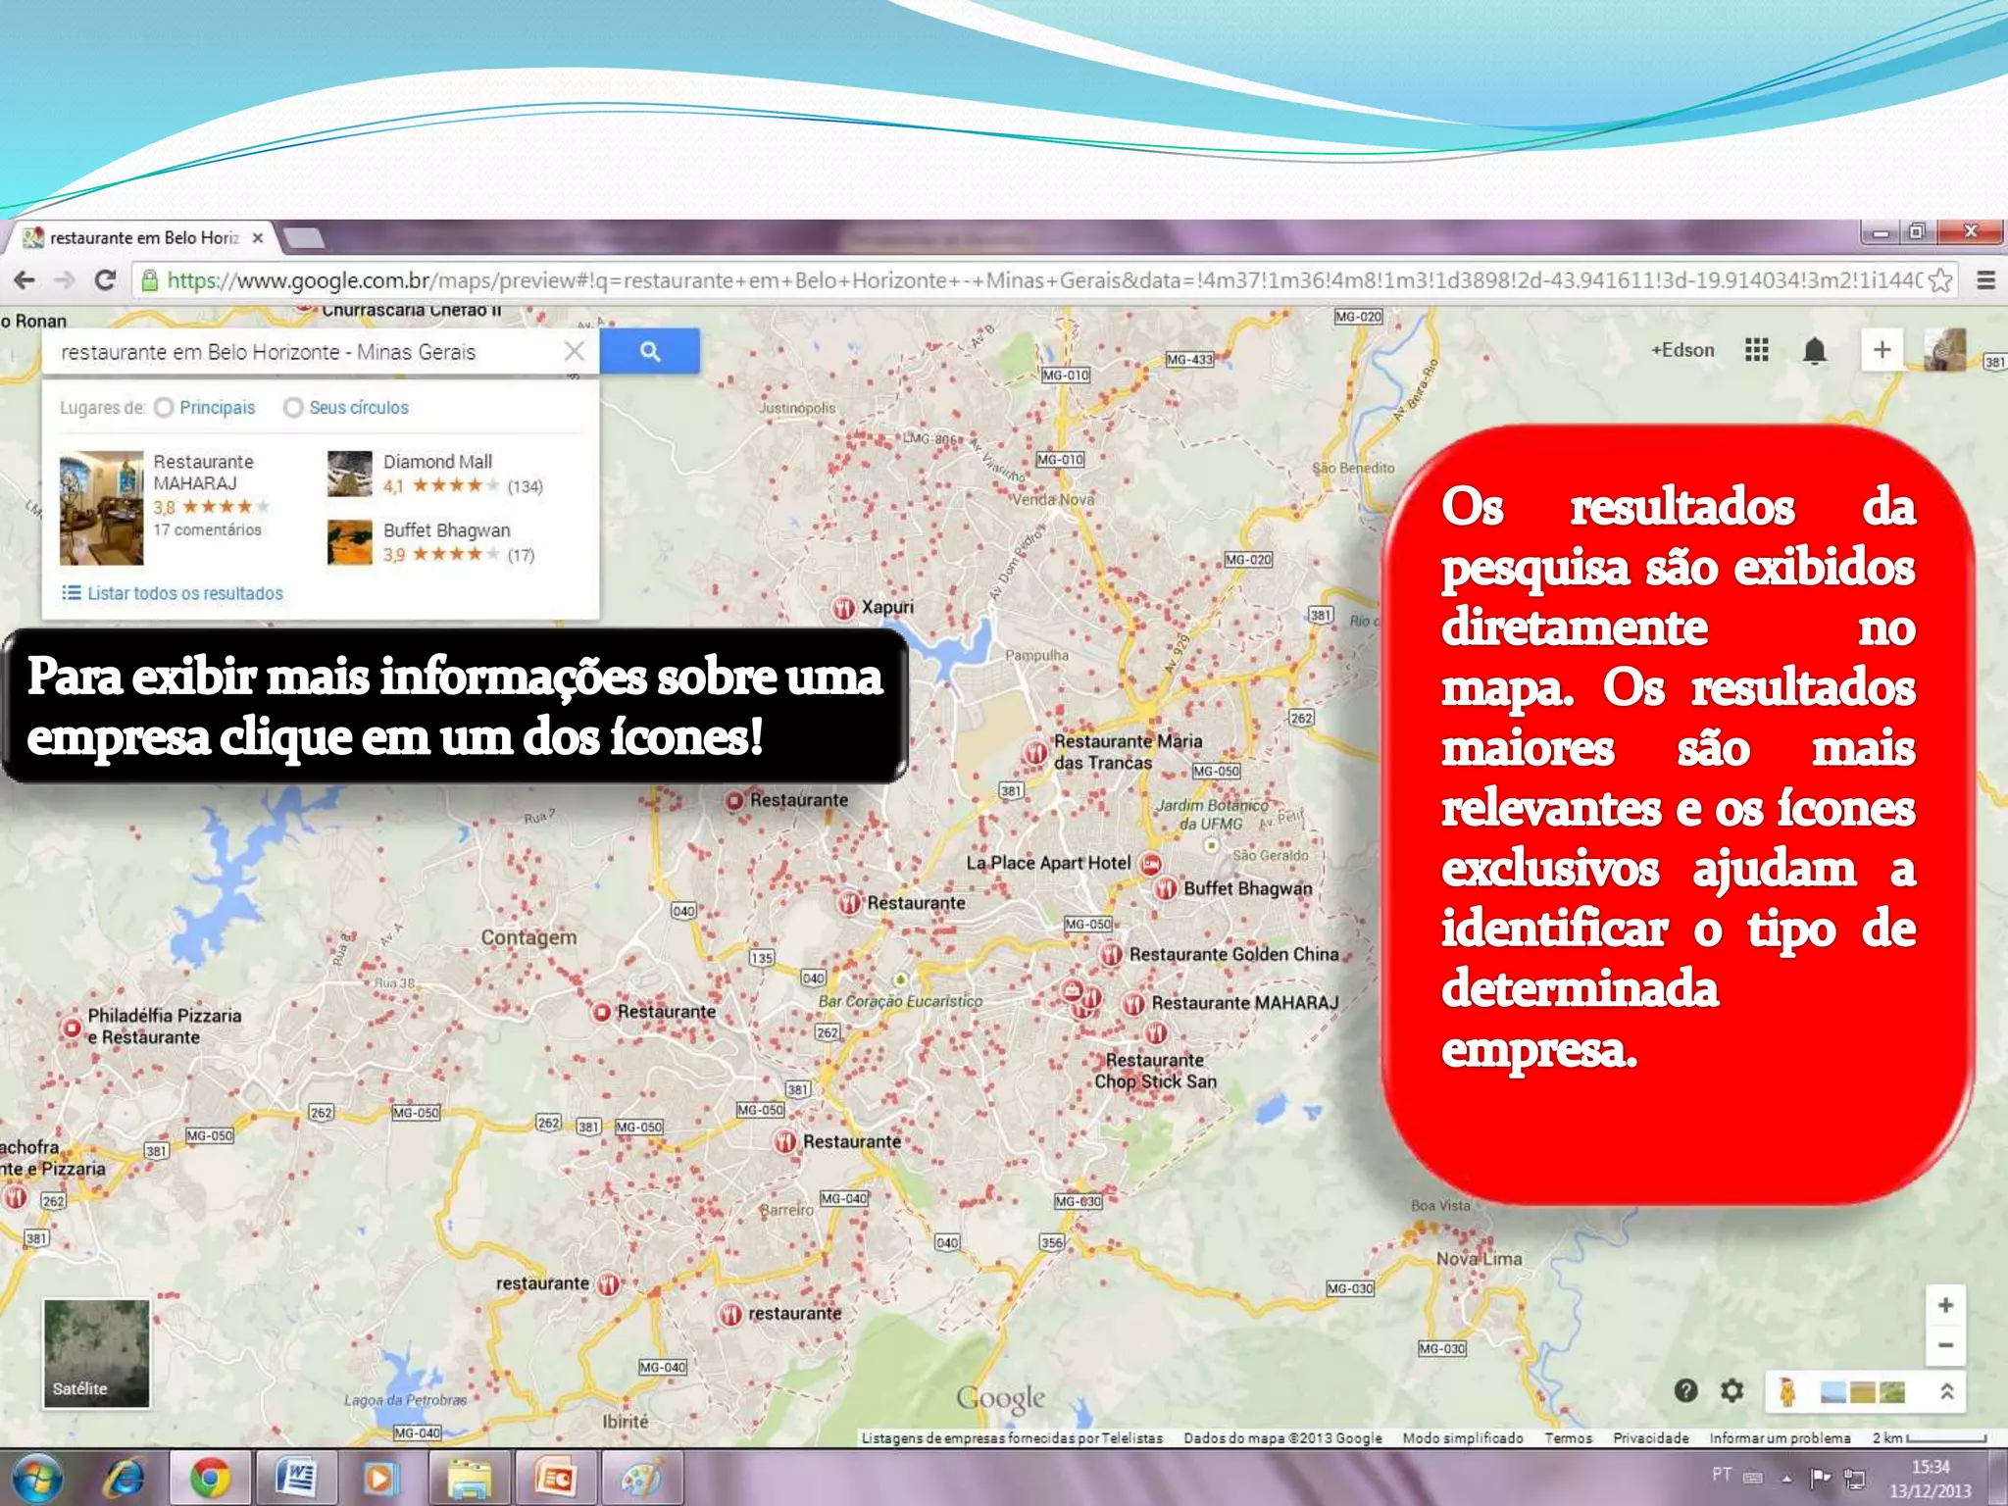Open Chrome's hamburger menu

1985,280
